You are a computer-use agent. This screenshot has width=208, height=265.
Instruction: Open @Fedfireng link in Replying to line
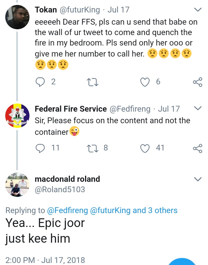click(67, 210)
